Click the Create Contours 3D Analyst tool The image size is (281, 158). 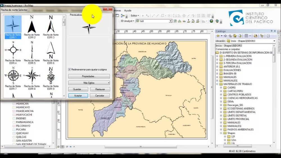[175, 21]
